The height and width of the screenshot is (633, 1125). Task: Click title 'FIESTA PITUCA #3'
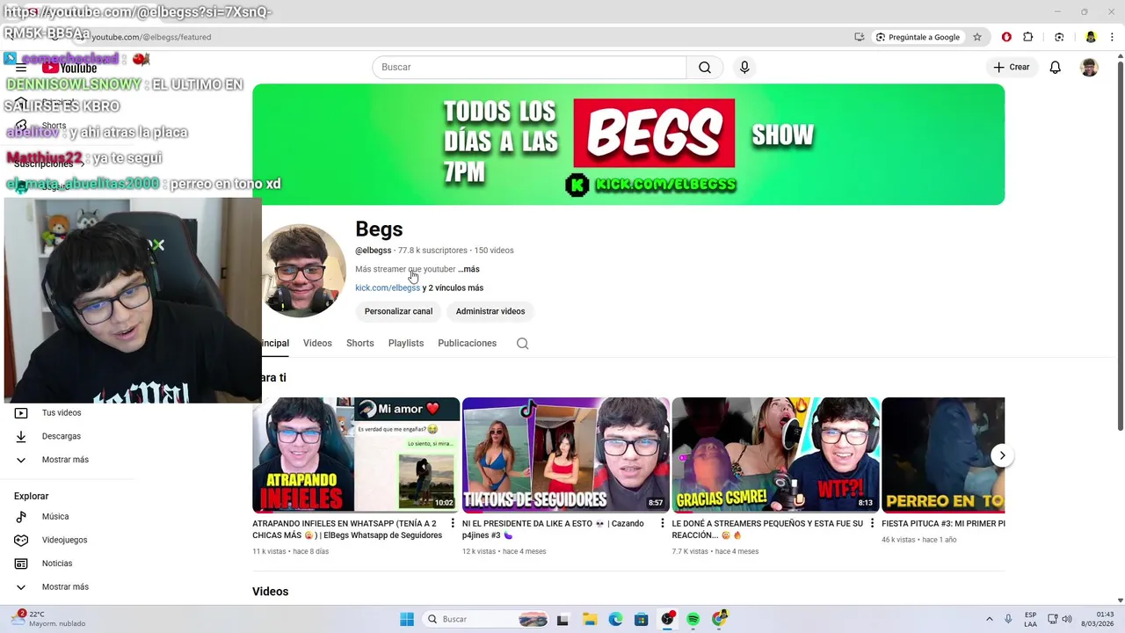(x=943, y=524)
